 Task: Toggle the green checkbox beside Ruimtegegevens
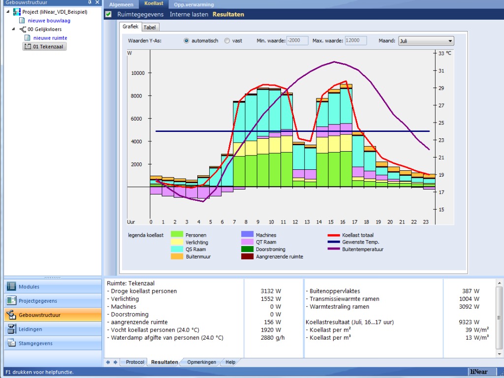pos(109,14)
